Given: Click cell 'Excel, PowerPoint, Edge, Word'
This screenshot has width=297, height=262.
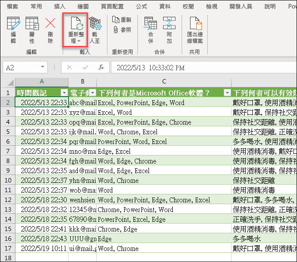Looking at the screenshot, I should pyautogui.click(x=164, y=103).
